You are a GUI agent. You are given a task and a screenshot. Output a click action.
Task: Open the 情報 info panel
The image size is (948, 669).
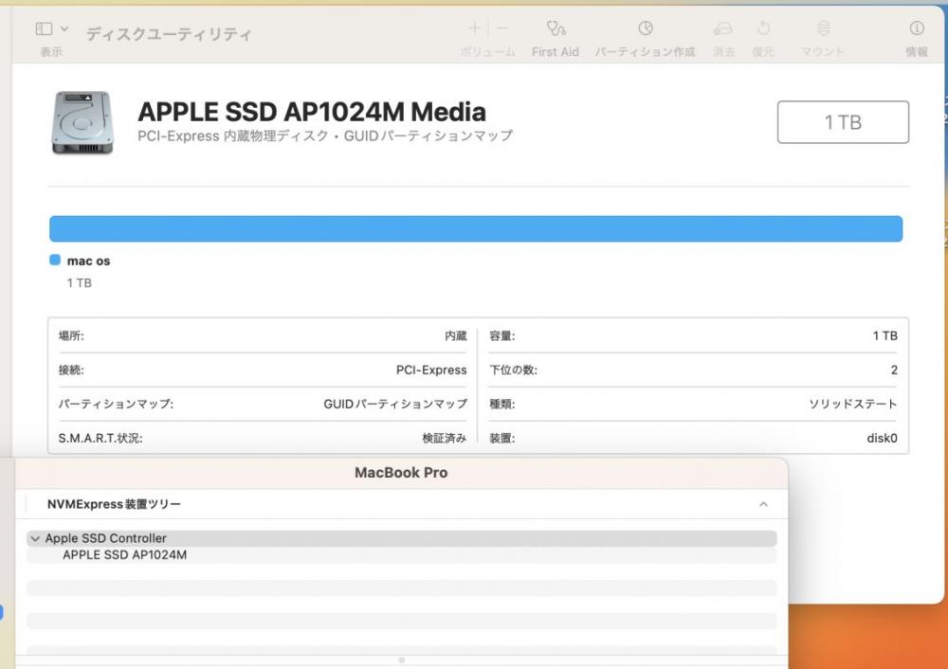point(917,28)
